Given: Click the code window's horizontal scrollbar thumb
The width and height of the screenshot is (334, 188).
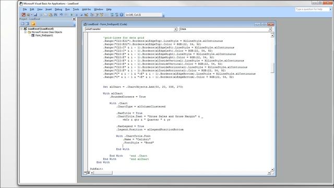Looking at the screenshot, I should point(103,173).
